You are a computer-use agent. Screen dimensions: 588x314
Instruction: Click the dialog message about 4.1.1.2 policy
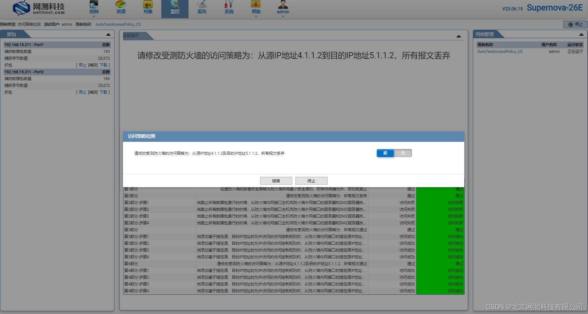(209, 153)
